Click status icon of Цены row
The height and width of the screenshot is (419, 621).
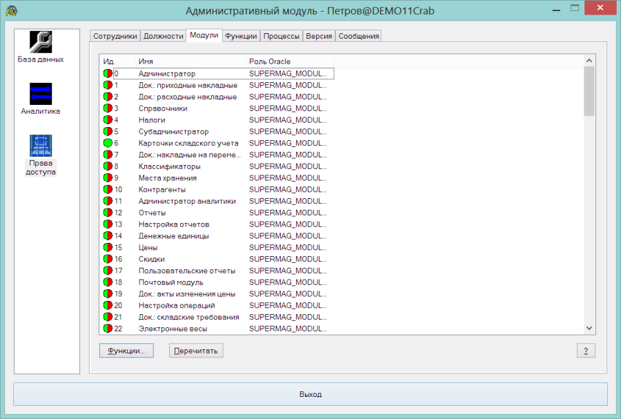[x=108, y=247]
